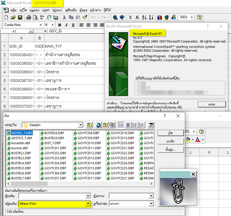Open the มุมมอง (View) menu
The width and height of the screenshot is (231, 216).
click(35, 10)
